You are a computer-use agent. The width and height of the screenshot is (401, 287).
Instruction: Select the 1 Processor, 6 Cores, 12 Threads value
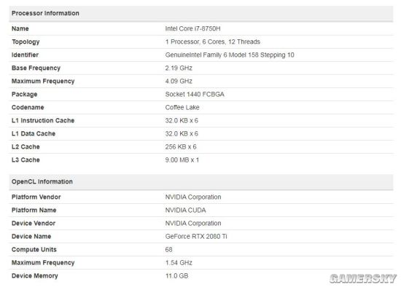(x=212, y=42)
